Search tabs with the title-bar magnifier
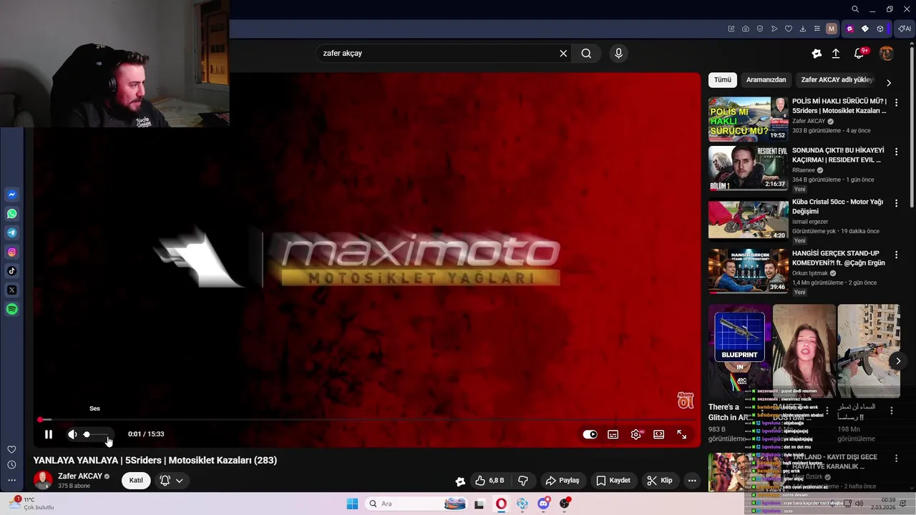The image size is (916, 515). click(x=855, y=9)
